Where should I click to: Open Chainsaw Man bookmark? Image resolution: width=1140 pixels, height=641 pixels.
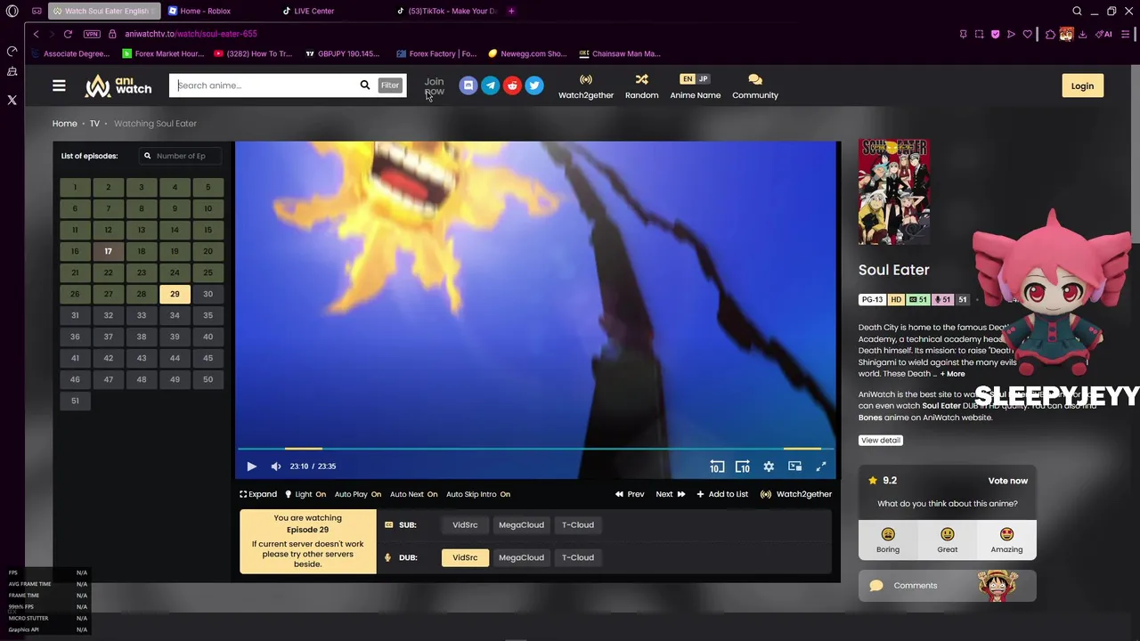(619, 53)
